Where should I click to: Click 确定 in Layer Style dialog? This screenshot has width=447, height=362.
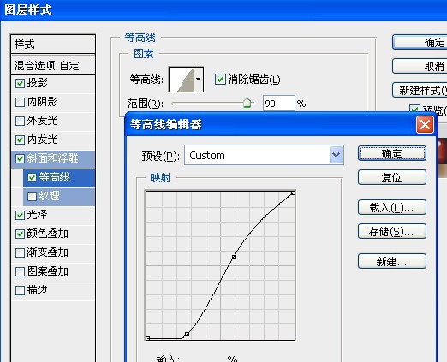(420, 42)
